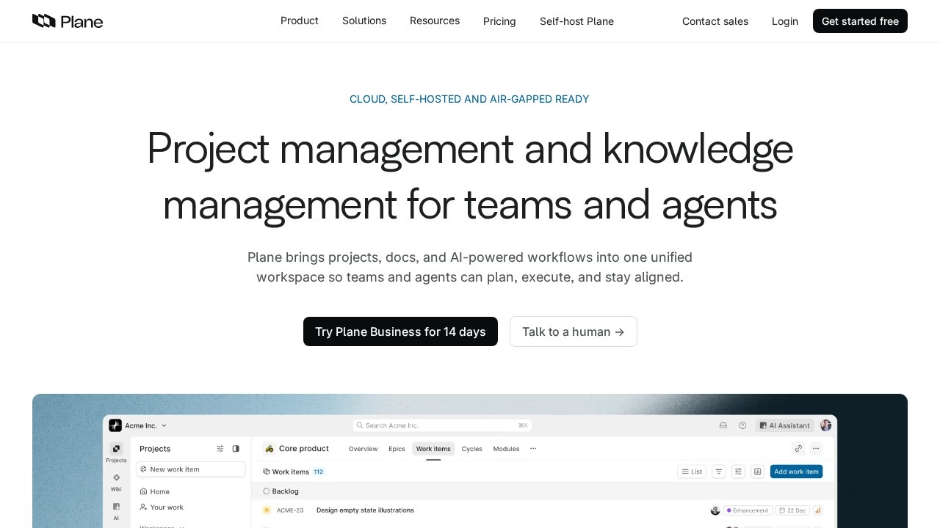
Task: Open Self-host Plane page
Action: point(576,21)
